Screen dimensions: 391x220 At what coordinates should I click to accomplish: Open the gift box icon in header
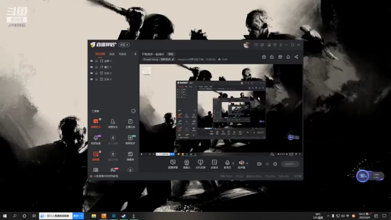point(264,57)
